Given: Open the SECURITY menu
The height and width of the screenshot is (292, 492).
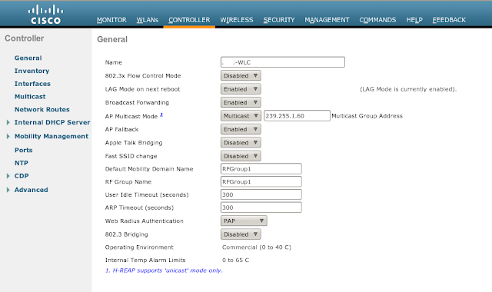Looking at the screenshot, I should tap(279, 20).
